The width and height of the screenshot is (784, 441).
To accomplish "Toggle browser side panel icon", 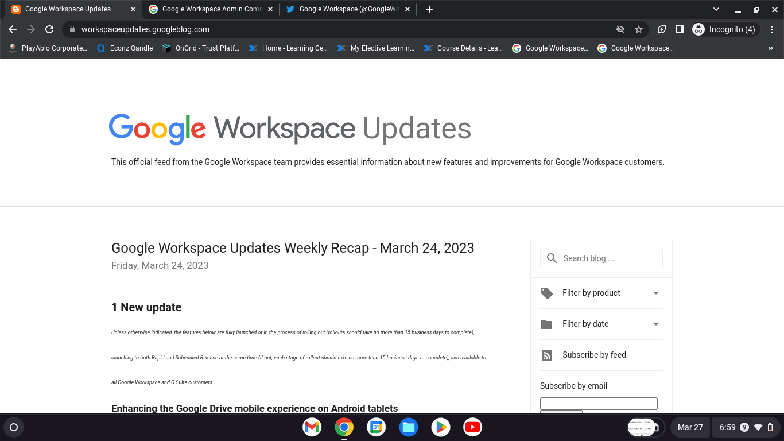I will (x=680, y=29).
